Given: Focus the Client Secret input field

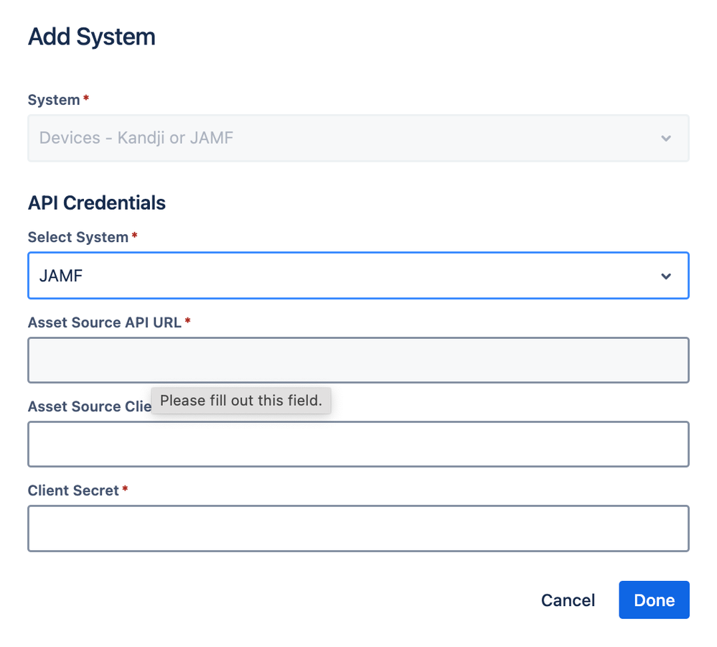Looking at the screenshot, I should tap(358, 529).
